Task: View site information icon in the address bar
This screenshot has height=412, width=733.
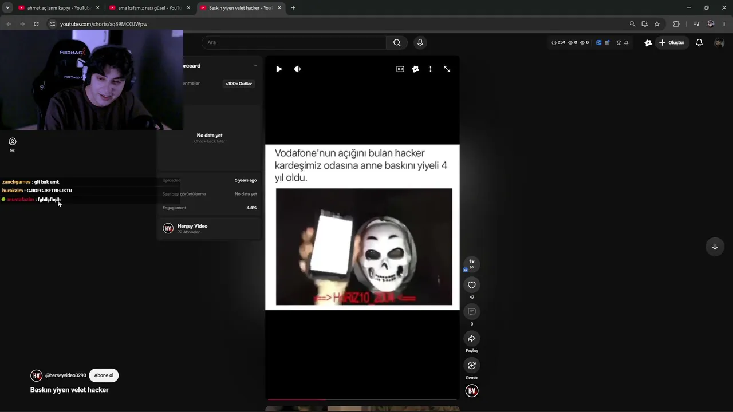Action: 52,24
